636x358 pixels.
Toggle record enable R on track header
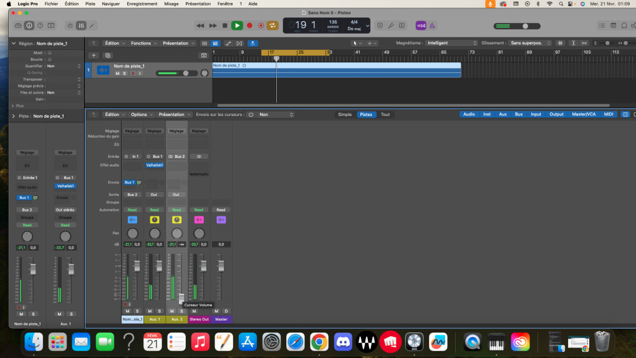[133, 74]
